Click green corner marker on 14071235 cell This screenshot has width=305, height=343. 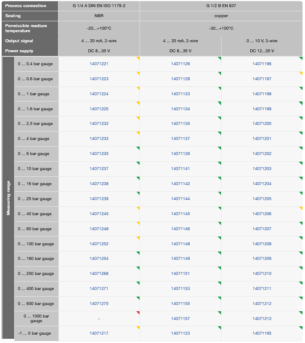138,148
